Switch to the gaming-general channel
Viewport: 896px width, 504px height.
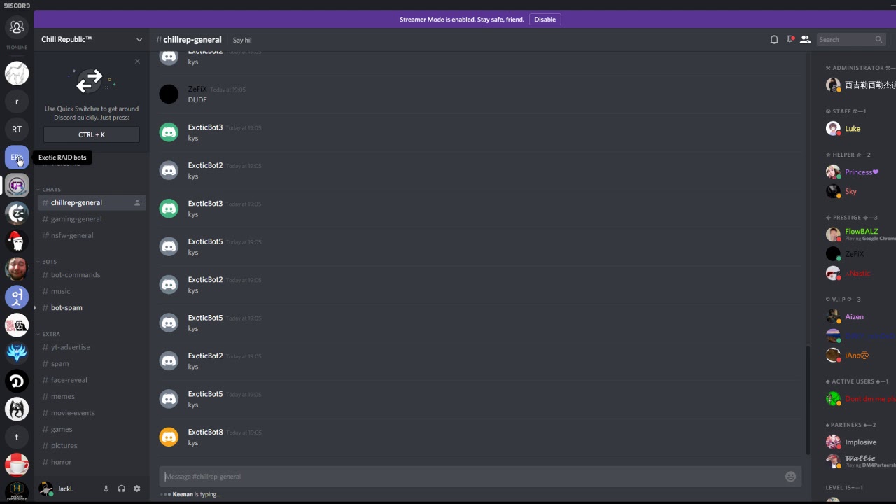coord(76,219)
